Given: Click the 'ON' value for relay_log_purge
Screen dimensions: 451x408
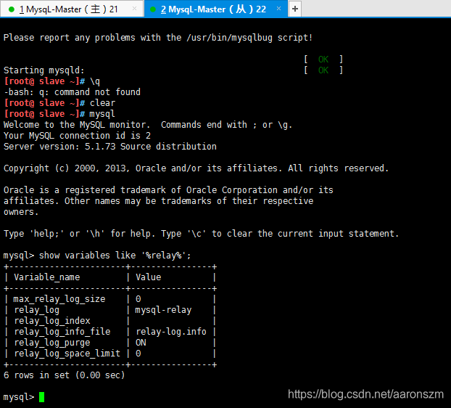Looking at the screenshot, I should pos(141,343).
